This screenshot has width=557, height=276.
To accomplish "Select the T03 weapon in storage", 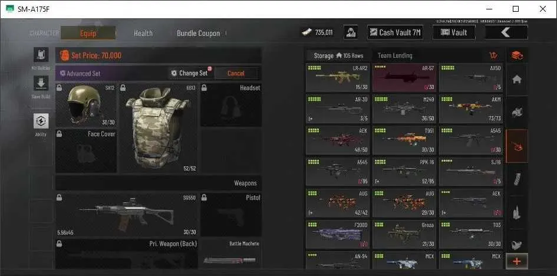I will coord(471,234).
